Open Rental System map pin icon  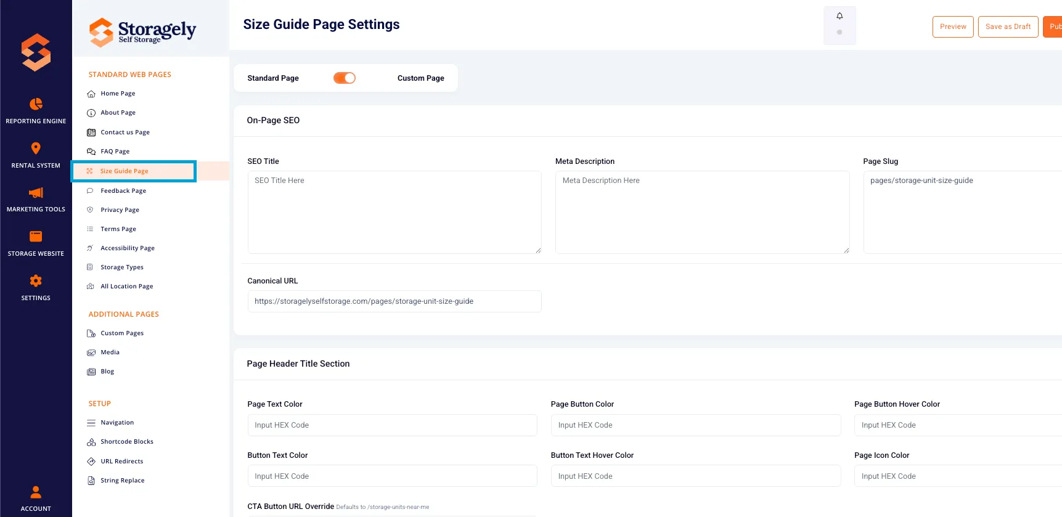[36, 148]
